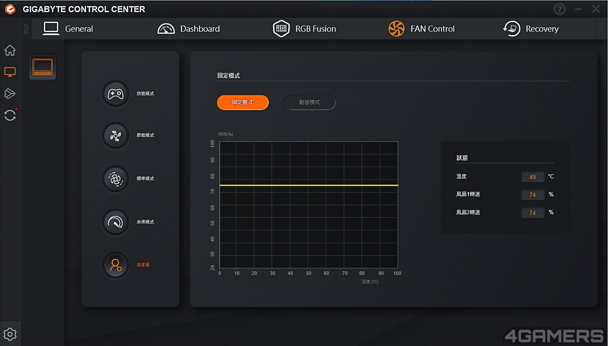Open the help question mark icon
The width and height of the screenshot is (608, 346).
560,9
